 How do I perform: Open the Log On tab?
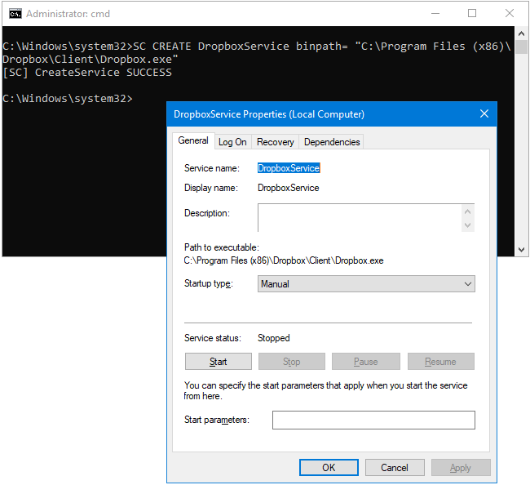(x=232, y=142)
